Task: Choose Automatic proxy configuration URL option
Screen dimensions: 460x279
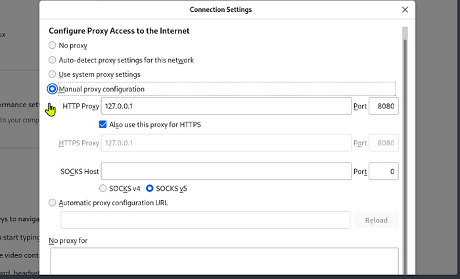Action: [x=52, y=203]
